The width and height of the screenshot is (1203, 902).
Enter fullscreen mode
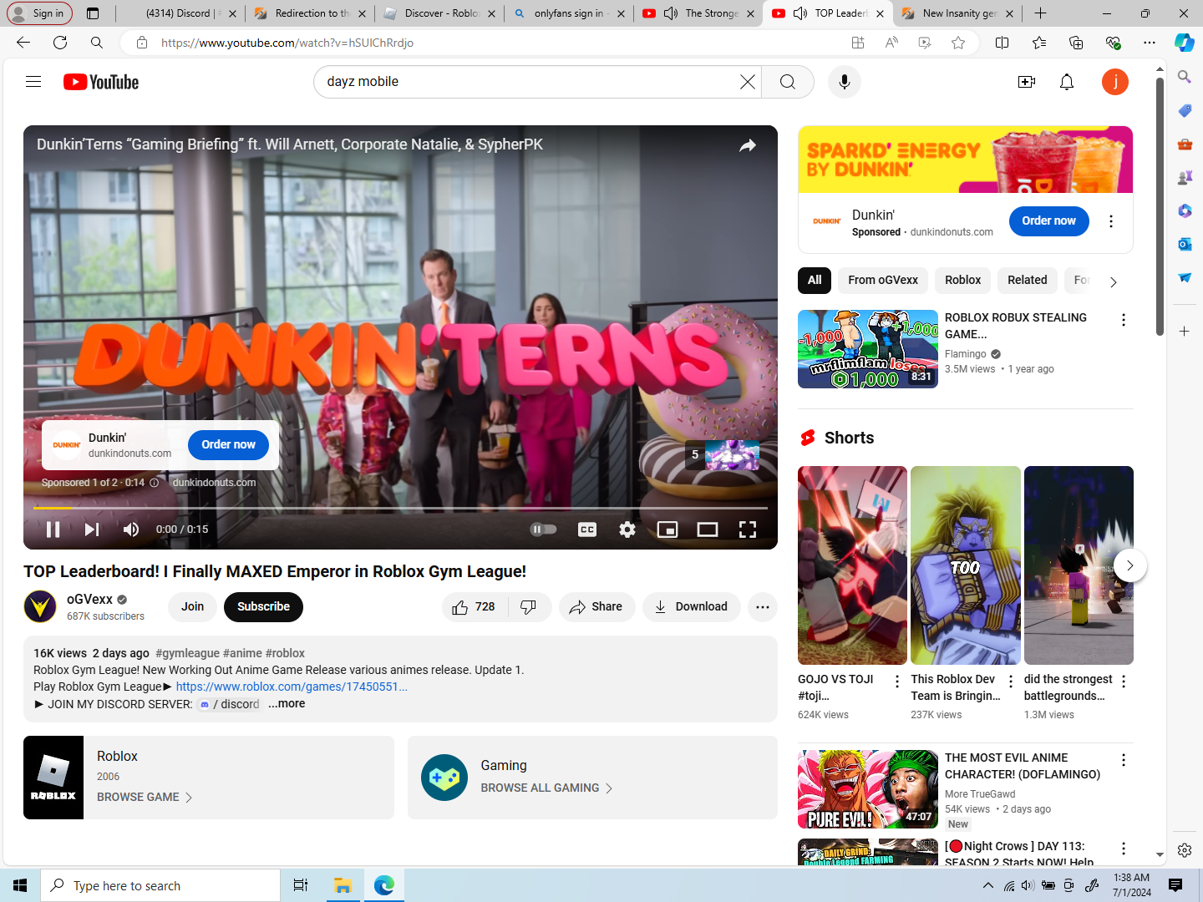click(x=748, y=530)
